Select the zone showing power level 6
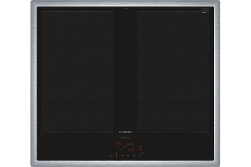 (x=132, y=144)
